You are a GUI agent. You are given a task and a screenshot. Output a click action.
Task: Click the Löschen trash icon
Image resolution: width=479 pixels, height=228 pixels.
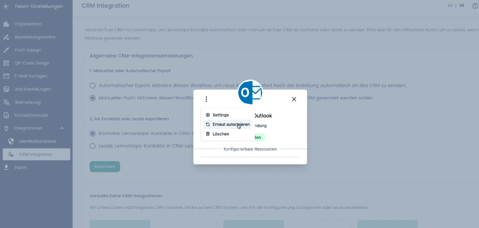point(208,134)
